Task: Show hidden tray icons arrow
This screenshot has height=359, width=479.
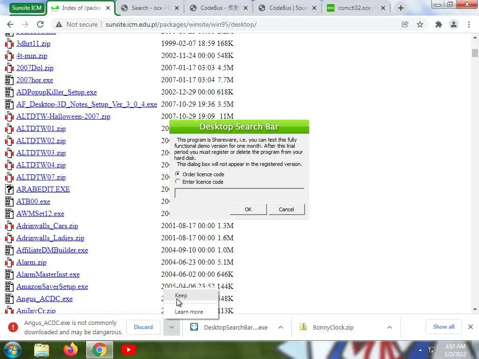Action: 421,350
